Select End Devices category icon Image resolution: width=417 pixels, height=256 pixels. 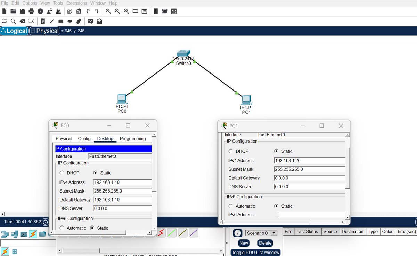pyautogui.click(x=14, y=234)
